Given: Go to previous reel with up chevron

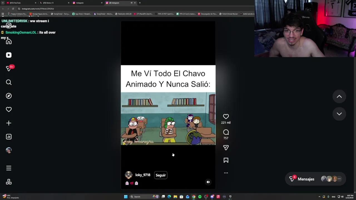Looking at the screenshot, I should pos(339,96).
